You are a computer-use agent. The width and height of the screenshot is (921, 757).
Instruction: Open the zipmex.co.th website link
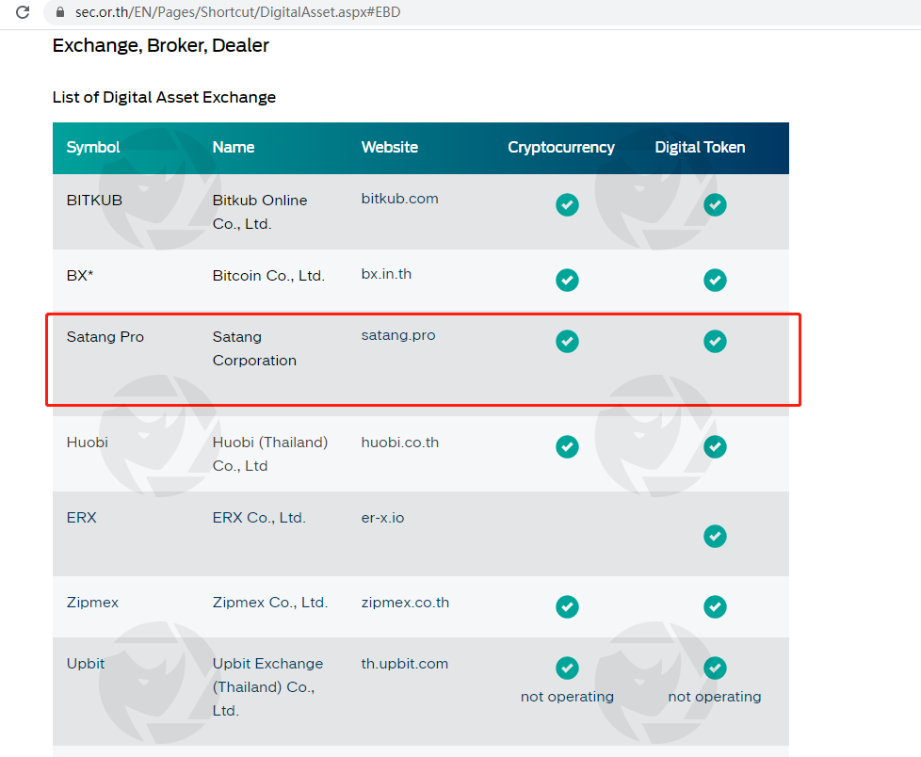click(x=405, y=602)
